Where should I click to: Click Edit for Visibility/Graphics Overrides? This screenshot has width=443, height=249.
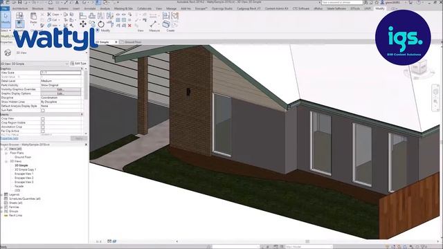(61, 89)
